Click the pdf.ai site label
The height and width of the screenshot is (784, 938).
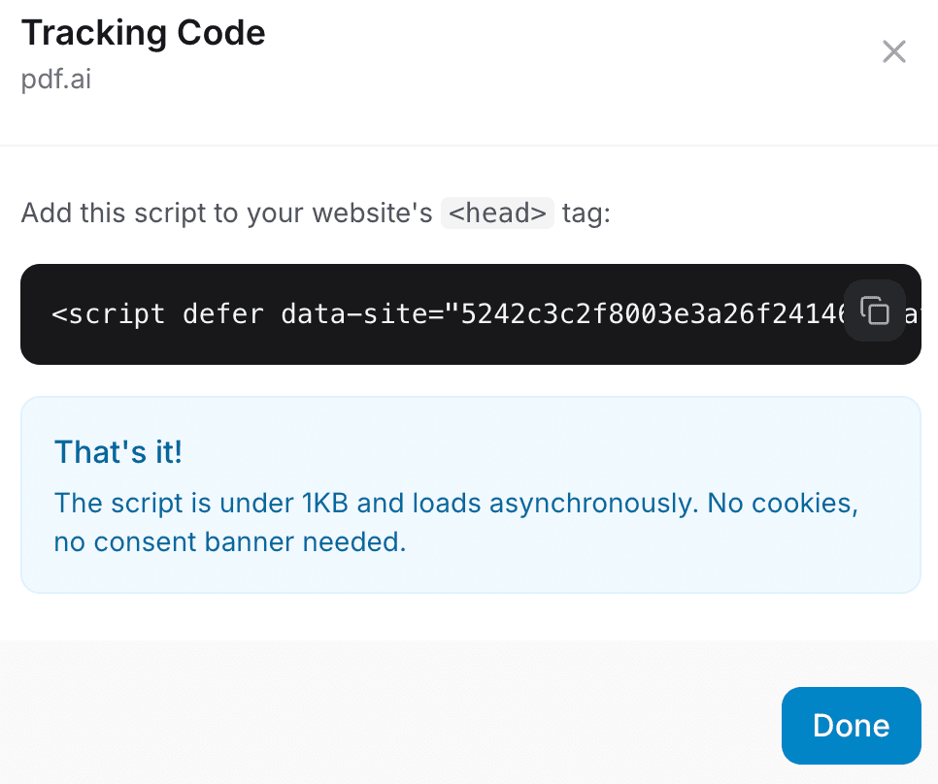coord(55,81)
